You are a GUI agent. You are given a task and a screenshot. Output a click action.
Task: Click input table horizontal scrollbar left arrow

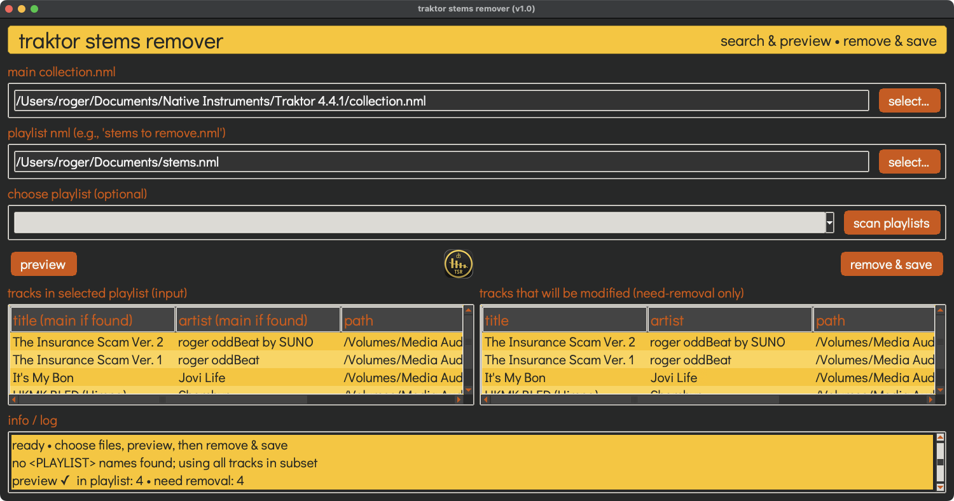(x=15, y=400)
